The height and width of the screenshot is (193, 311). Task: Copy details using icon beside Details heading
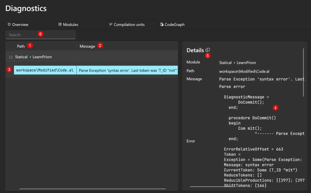[208, 50]
